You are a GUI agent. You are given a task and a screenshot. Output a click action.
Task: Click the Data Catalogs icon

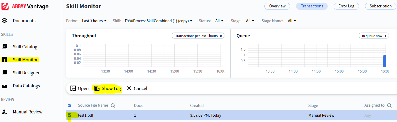click(4, 86)
